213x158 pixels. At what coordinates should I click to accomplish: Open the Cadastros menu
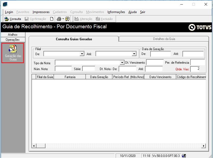coord(60,12)
